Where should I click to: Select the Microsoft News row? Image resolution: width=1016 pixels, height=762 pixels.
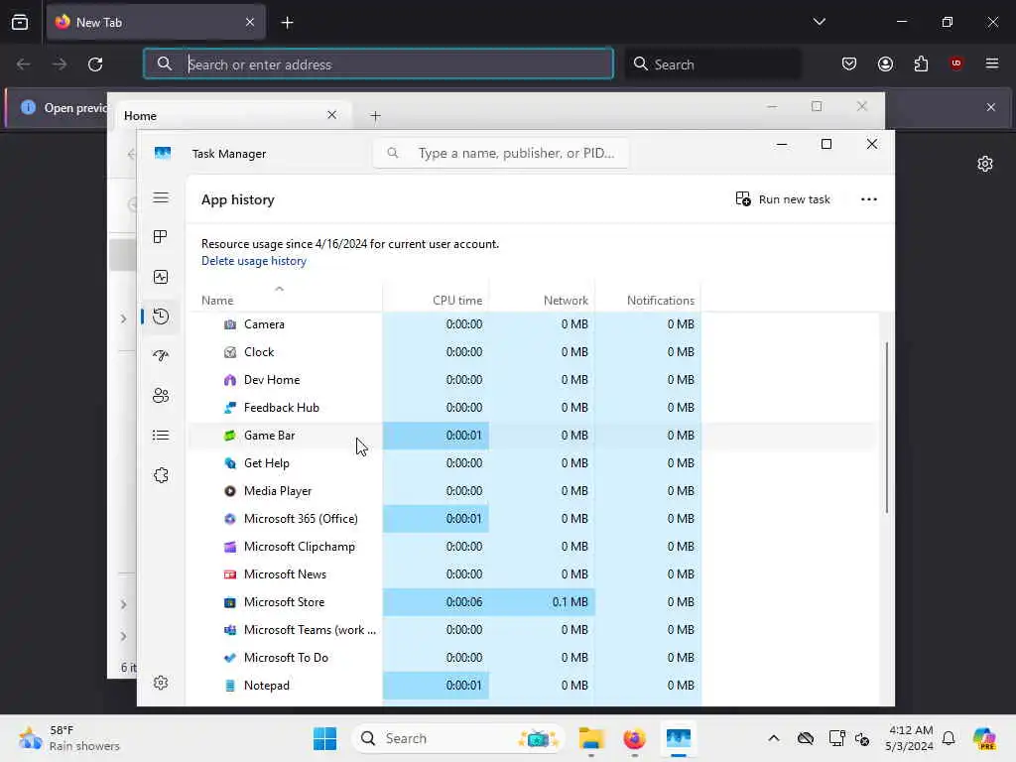point(533,574)
